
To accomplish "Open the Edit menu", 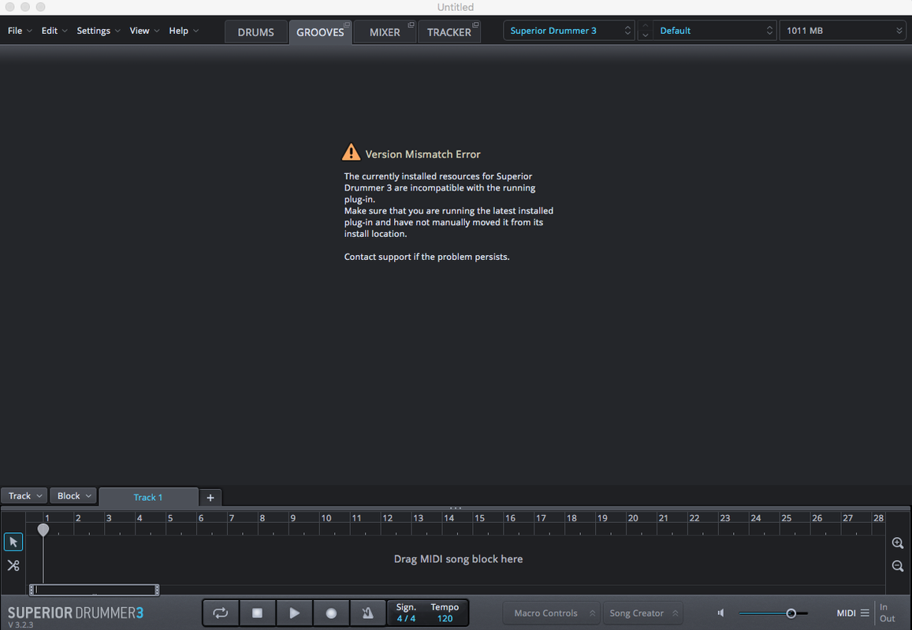I will coord(54,31).
